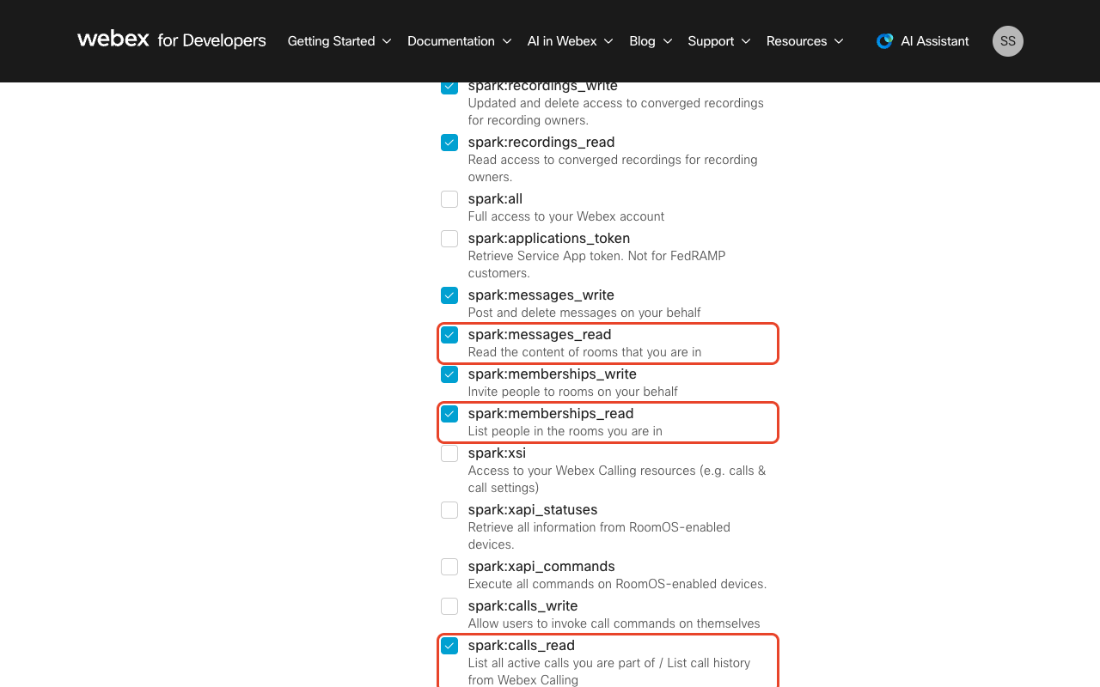Expand the Getting Started dropdown chevron

[x=387, y=41]
